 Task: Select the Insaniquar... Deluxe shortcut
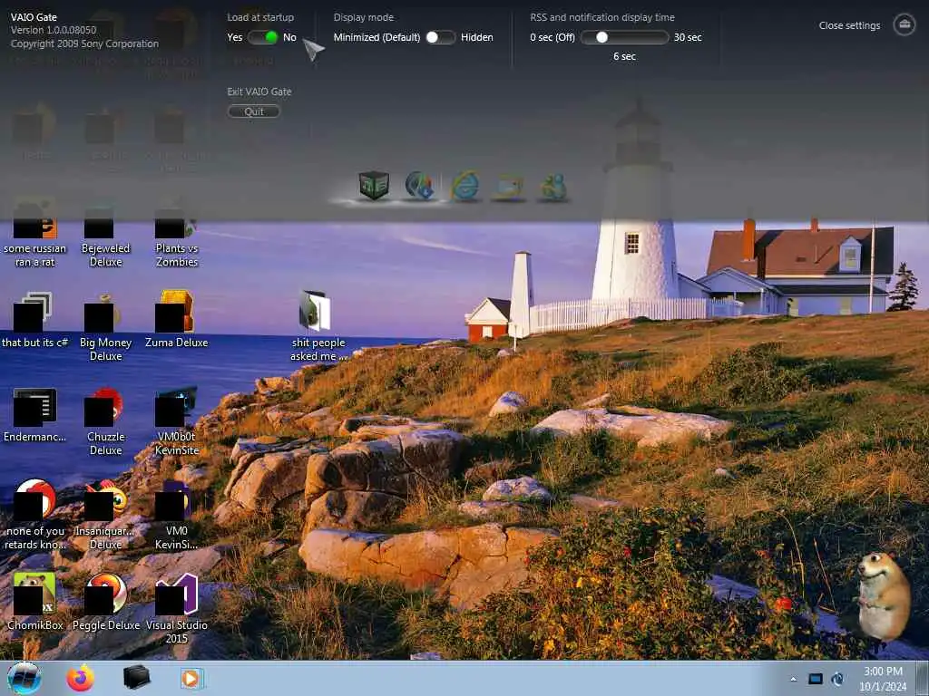click(105, 515)
